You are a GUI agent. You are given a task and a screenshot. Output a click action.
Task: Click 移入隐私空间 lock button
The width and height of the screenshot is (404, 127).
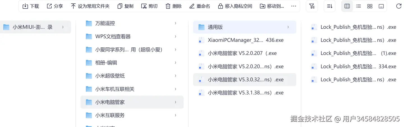[235, 6]
